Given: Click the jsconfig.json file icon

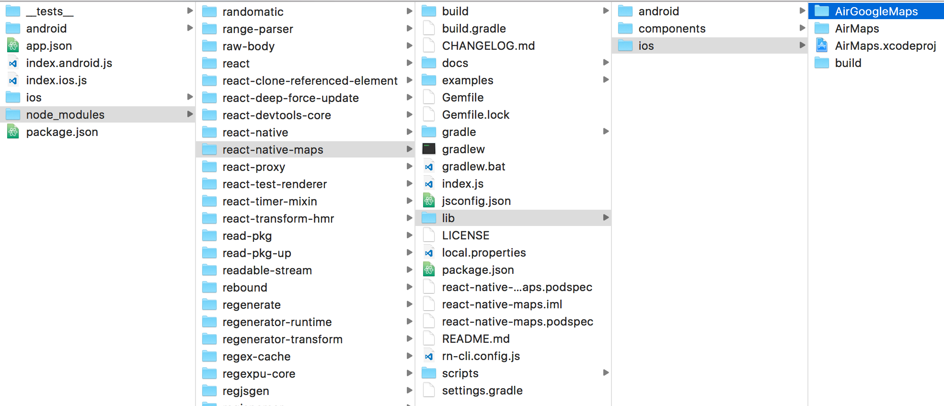Looking at the screenshot, I should pos(429,201).
